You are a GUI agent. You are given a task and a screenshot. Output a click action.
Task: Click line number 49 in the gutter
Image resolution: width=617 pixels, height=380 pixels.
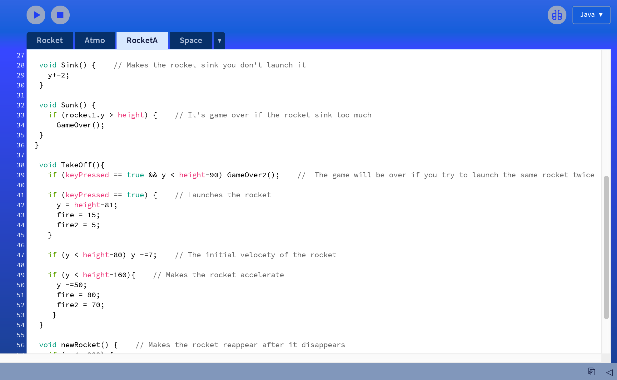pyautogui.click(x=21, y=275)
